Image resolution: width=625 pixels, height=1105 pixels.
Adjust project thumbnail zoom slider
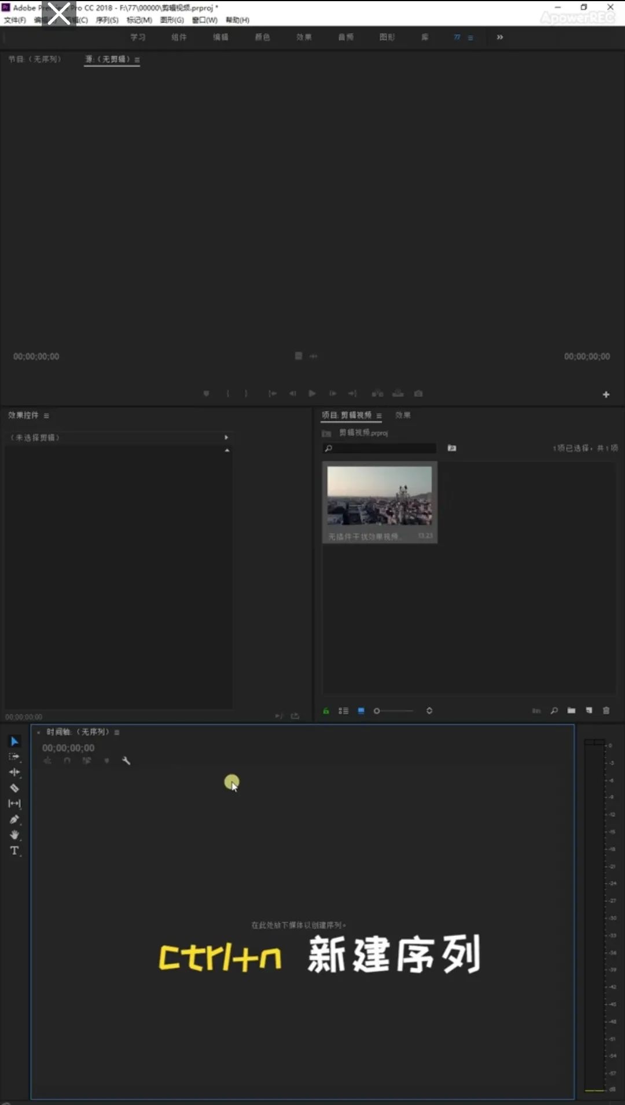(394, 711)
